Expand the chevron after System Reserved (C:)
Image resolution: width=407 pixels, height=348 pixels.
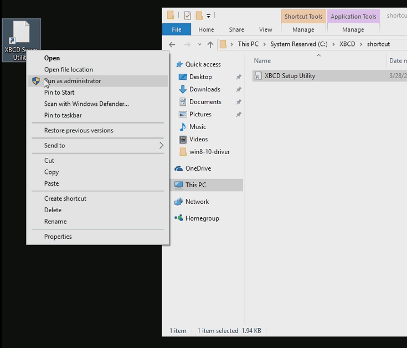333,44
